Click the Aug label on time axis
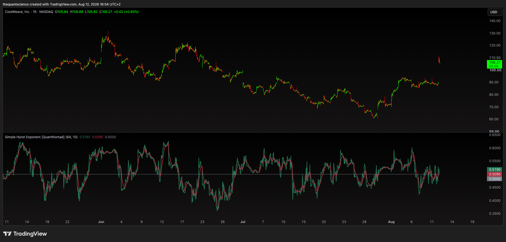This screenshot has width=506, height=242. pyautogui.click(x=391, y=222)
